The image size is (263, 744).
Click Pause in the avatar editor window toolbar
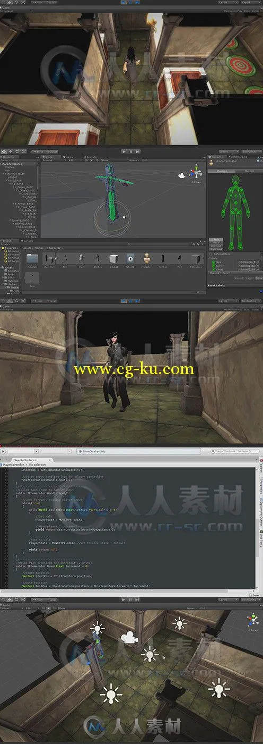click(x=131, y=151)
